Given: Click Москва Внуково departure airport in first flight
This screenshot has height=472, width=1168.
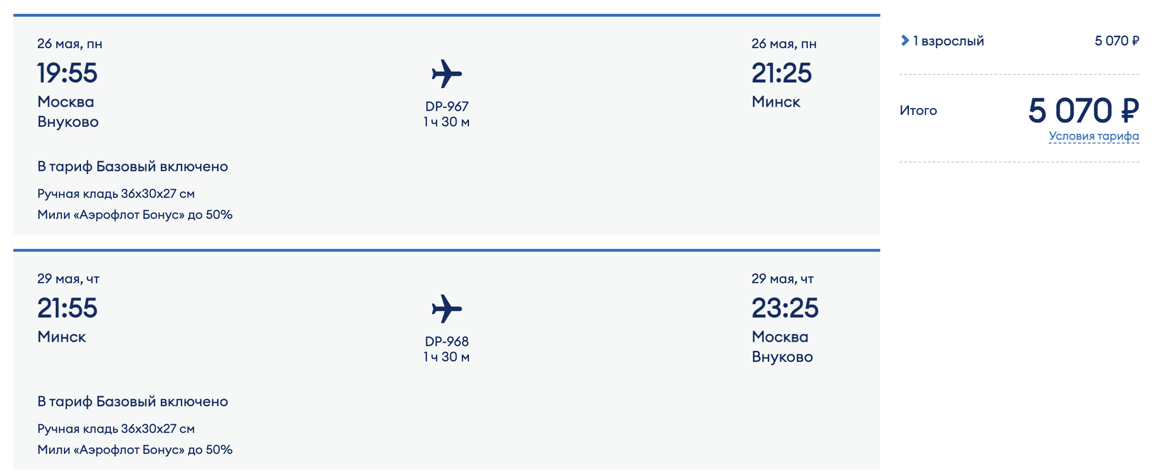Looking at the screenshot, I should [x=68, y=112].
